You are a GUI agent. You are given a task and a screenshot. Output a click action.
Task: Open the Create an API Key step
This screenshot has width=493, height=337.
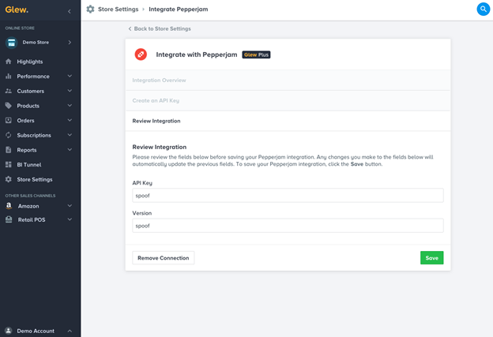tap(288, 100)
